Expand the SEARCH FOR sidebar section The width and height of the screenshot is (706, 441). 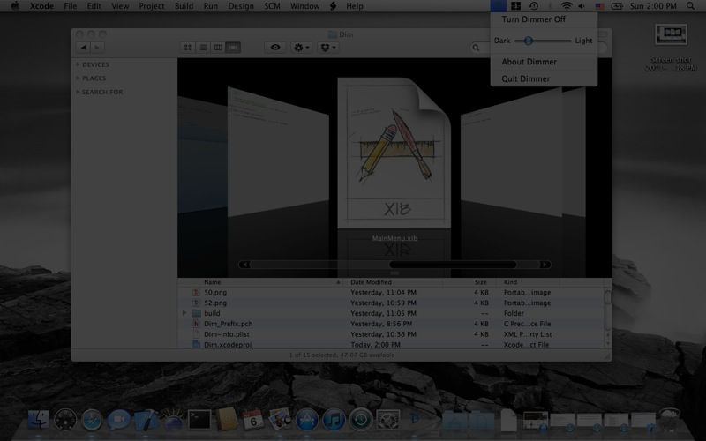coord(78,92)
